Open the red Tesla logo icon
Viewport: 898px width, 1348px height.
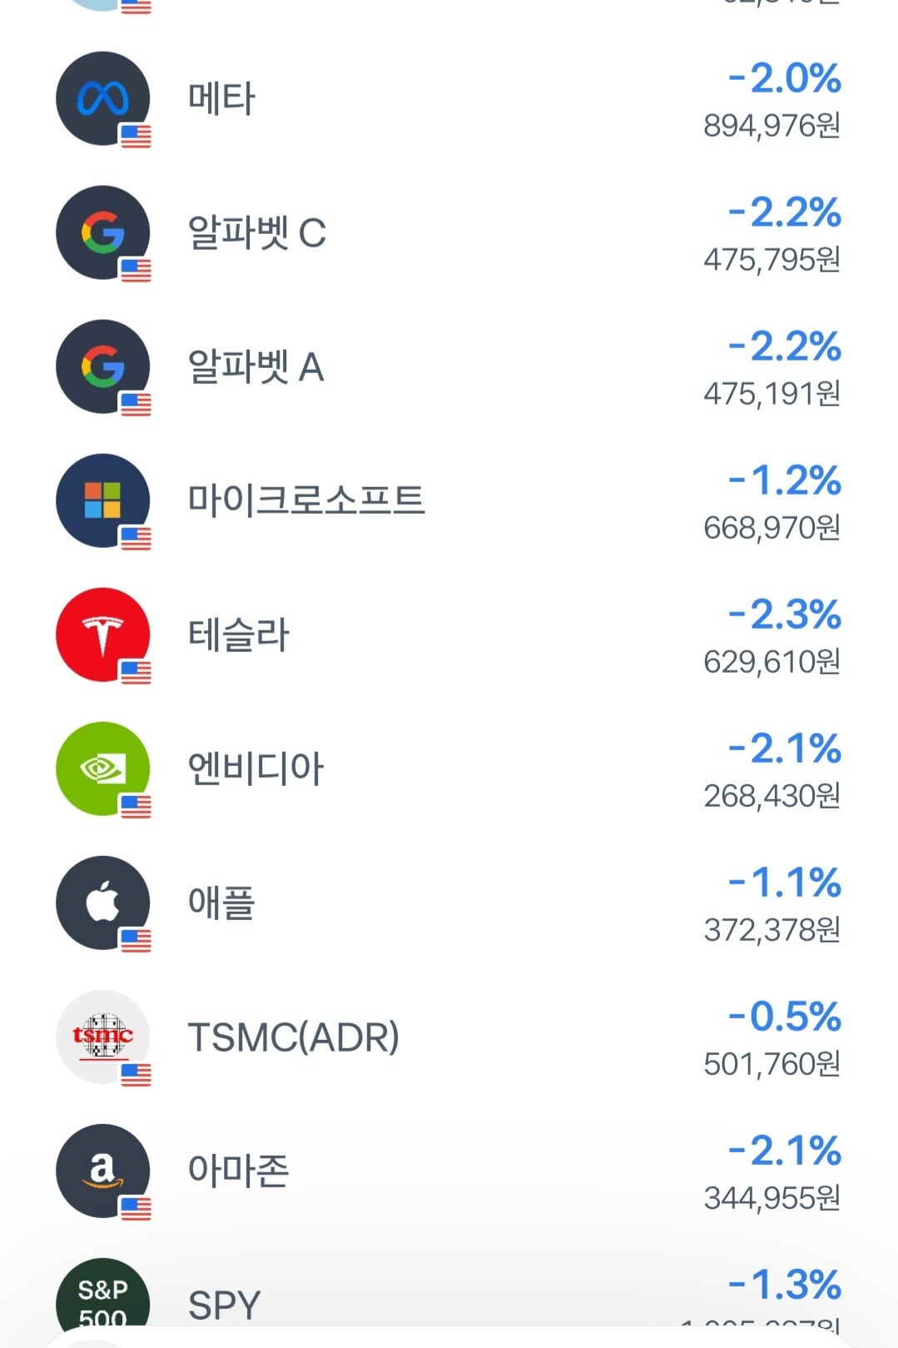[x=103, y=635]
